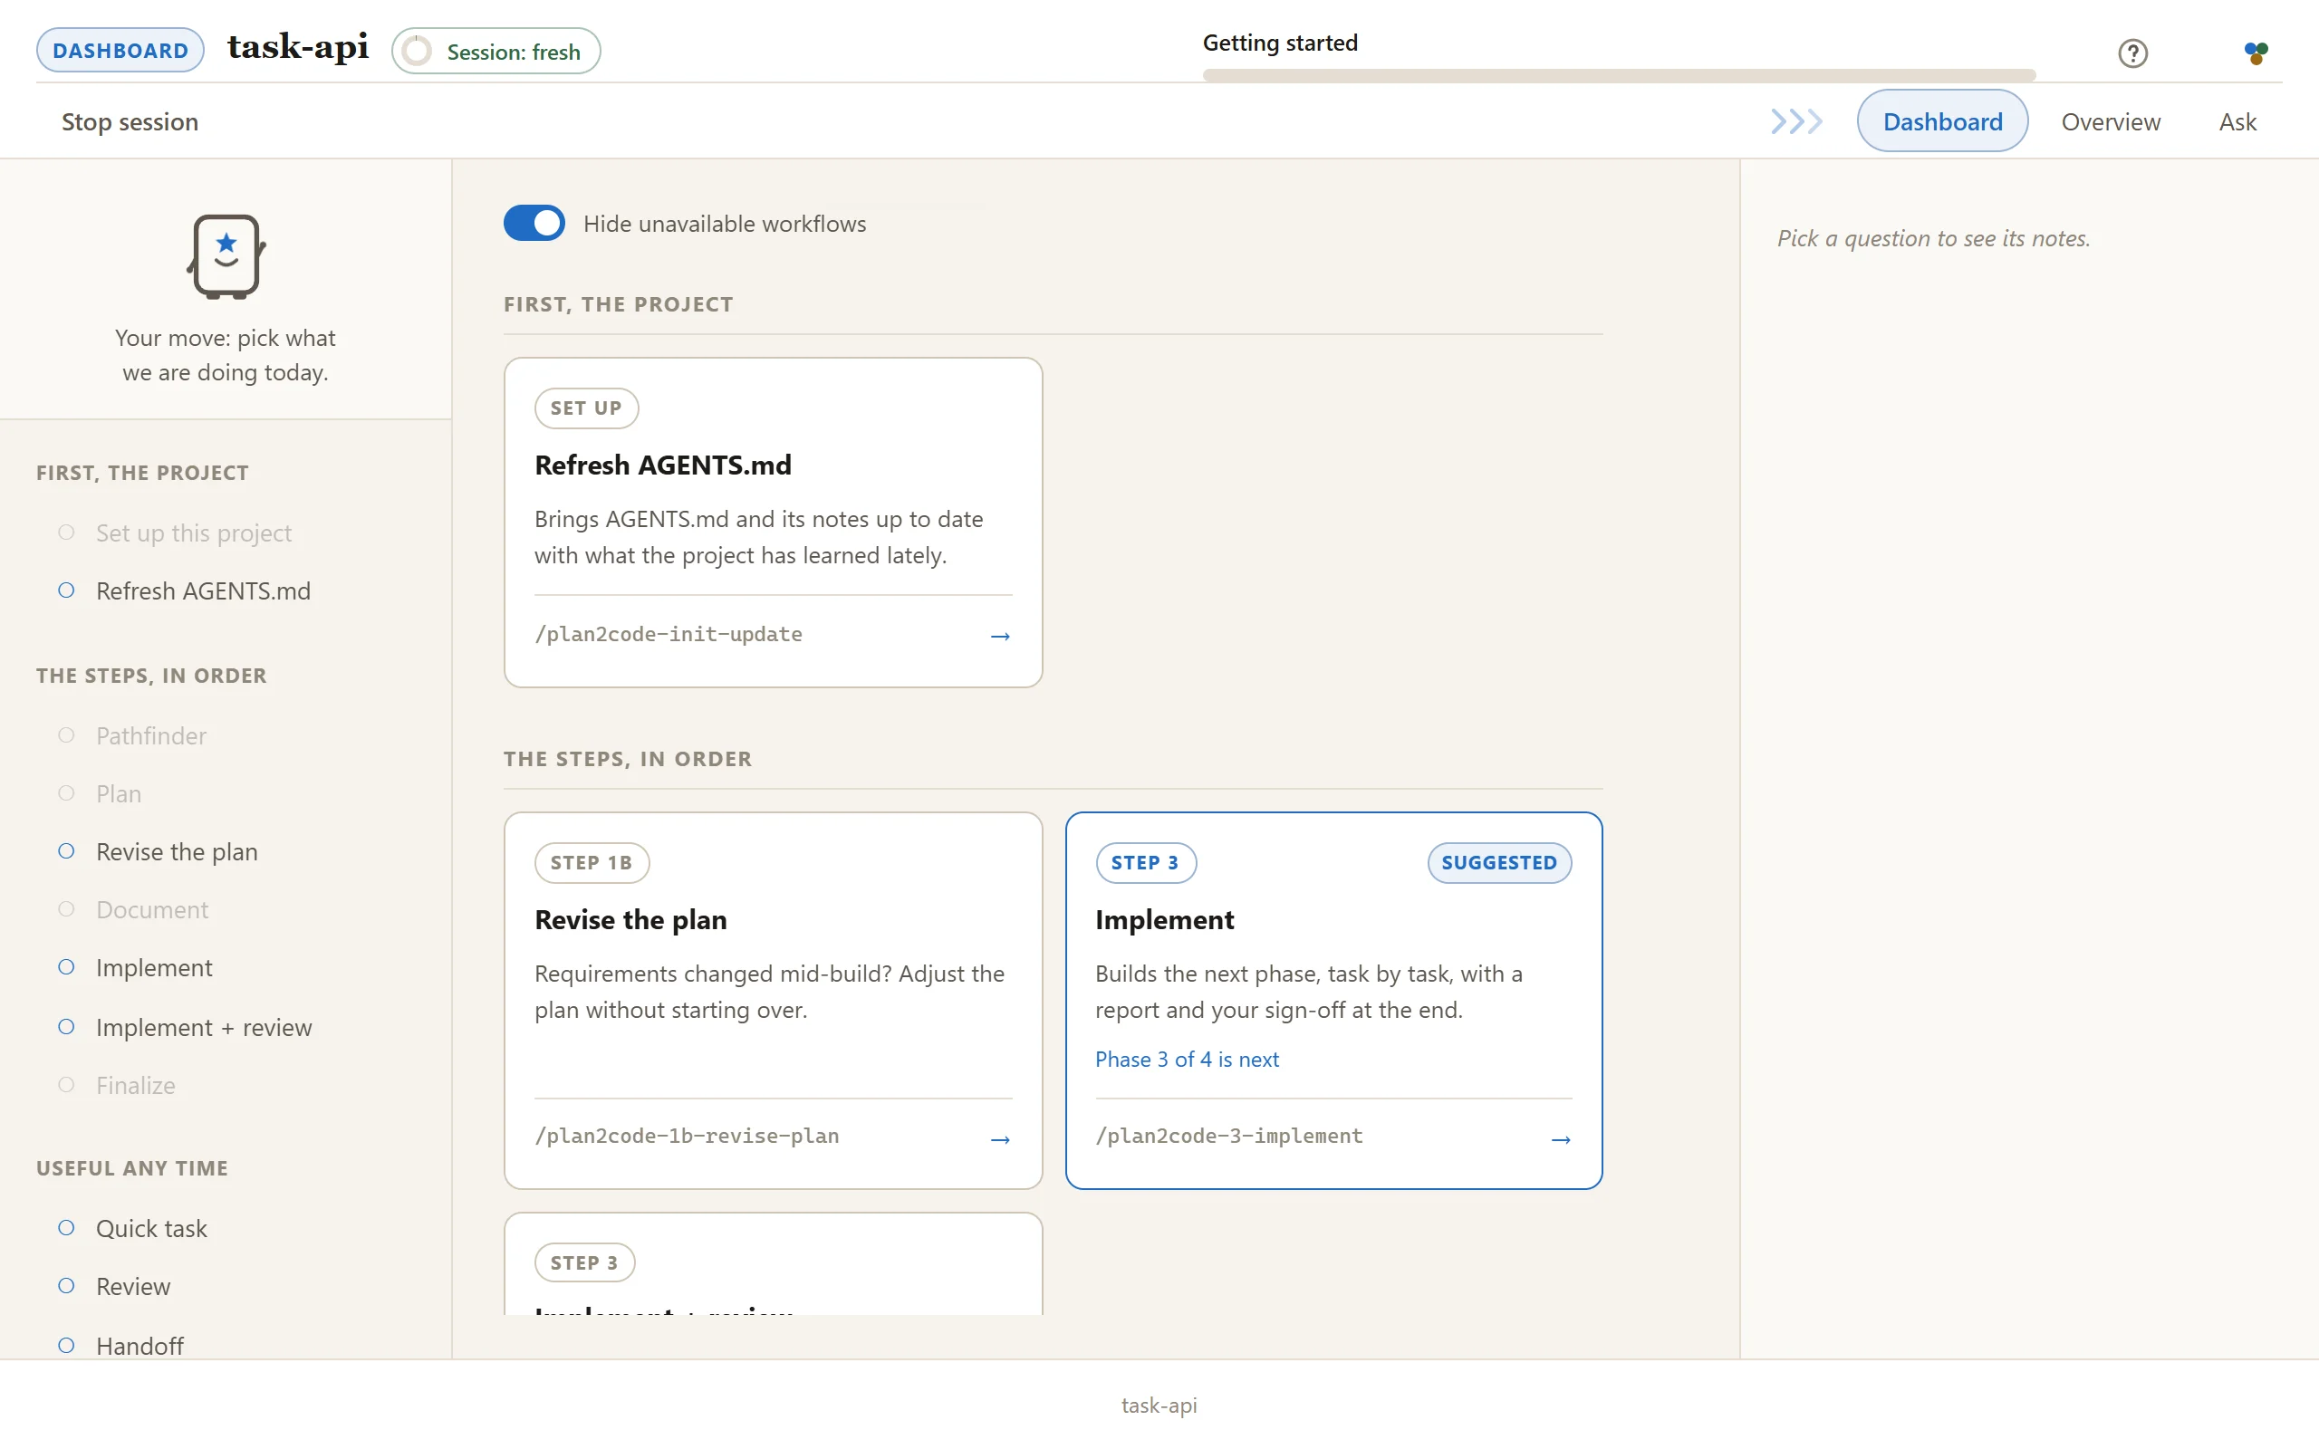Click disabled Finalize item in sidebar
Screen dimensions: 2319x1449
click(118, 1086)
